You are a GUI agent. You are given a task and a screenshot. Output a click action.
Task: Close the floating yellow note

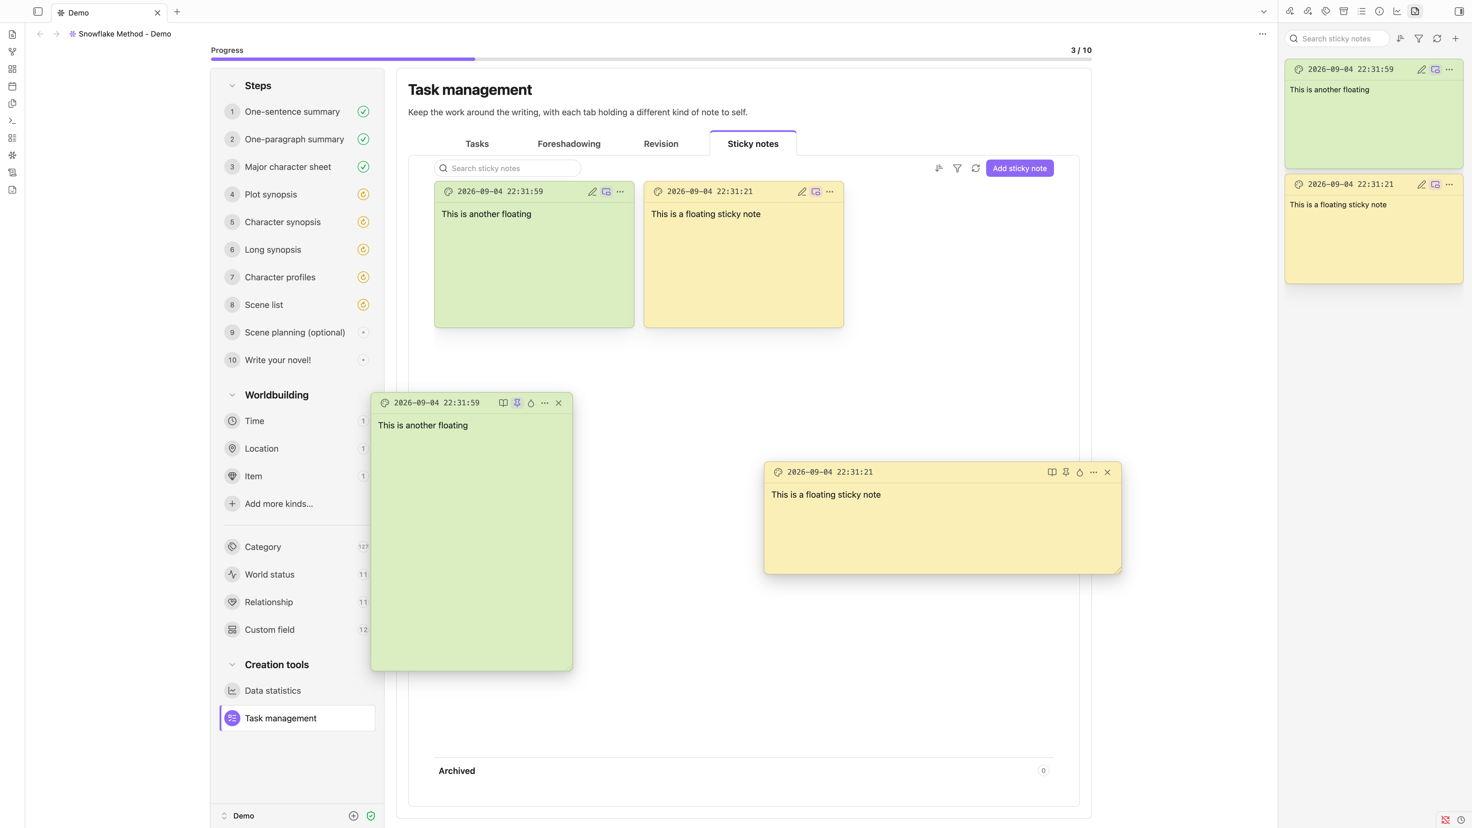1107,472
